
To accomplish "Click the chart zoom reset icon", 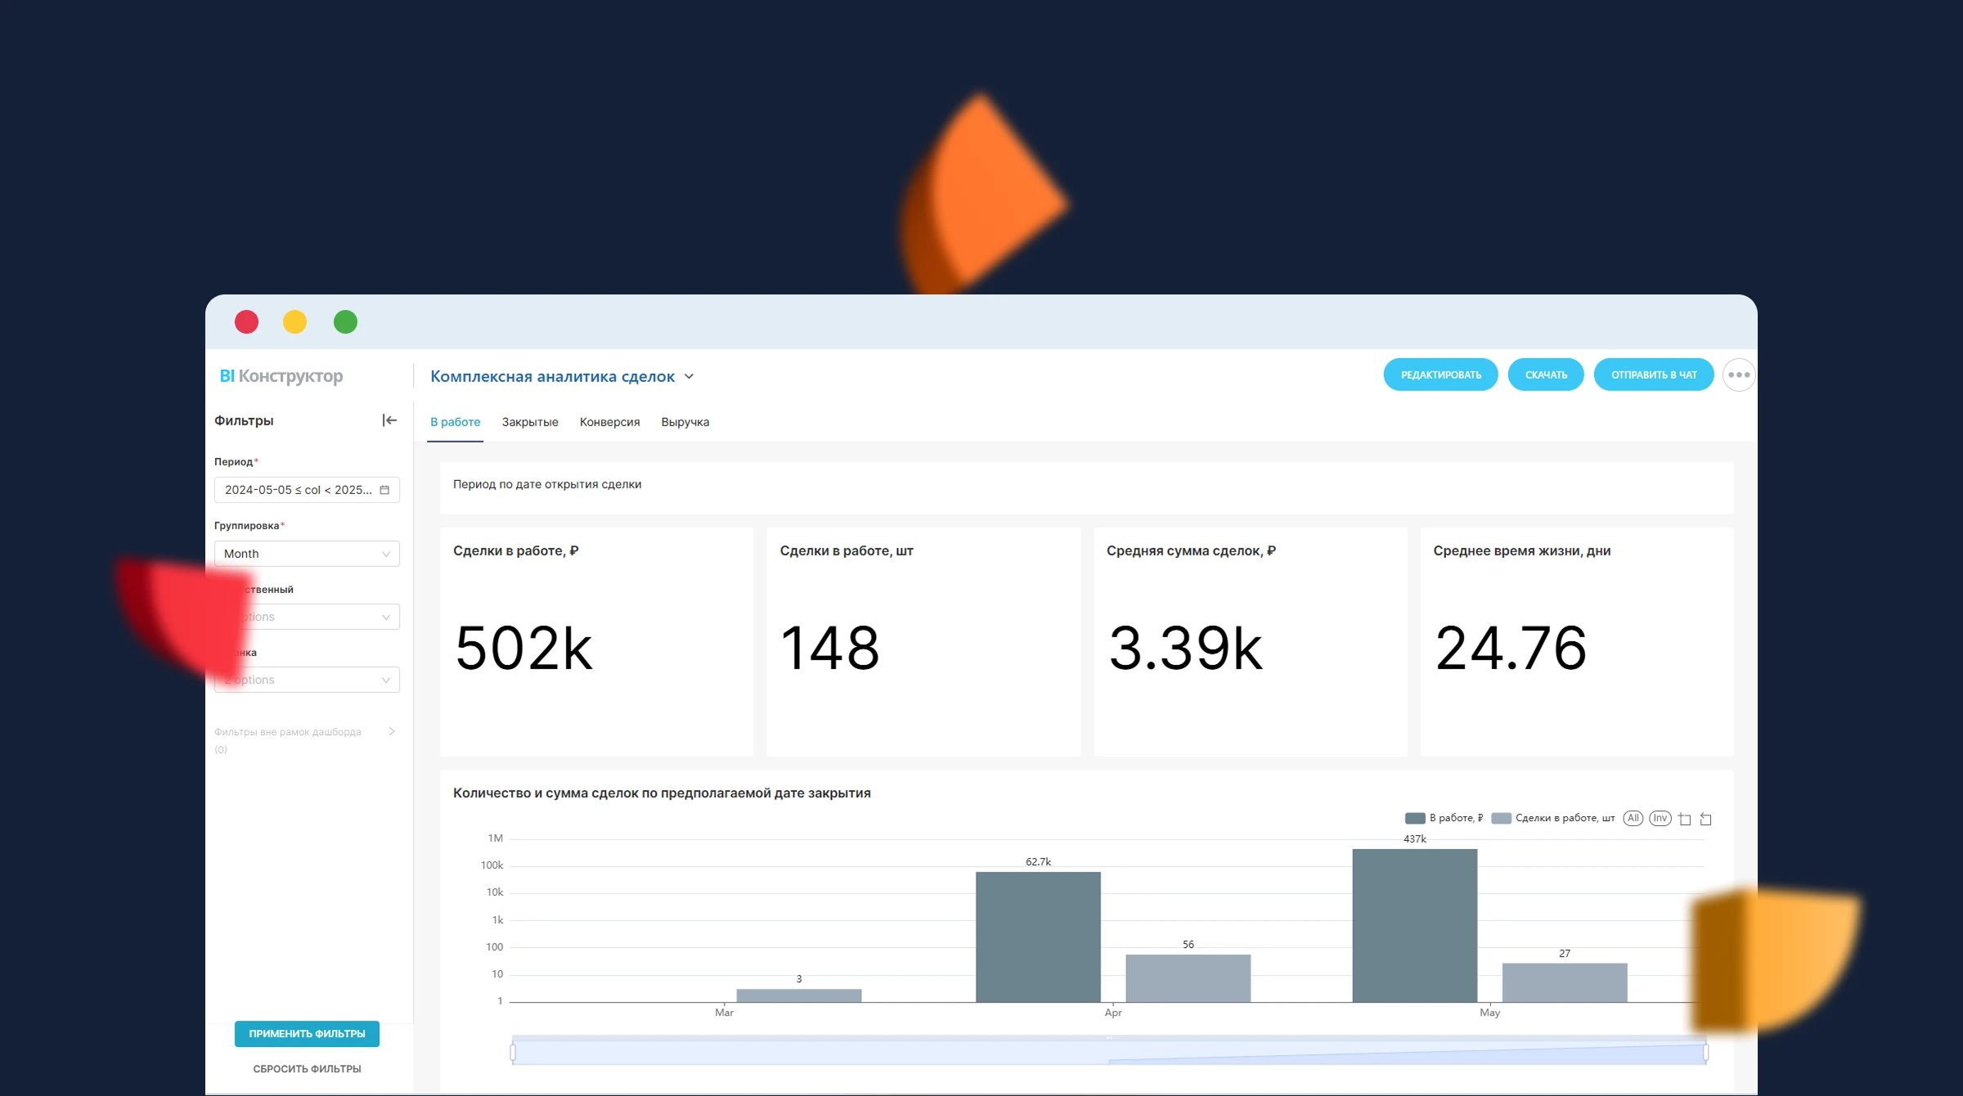I will pos(1706,819).
